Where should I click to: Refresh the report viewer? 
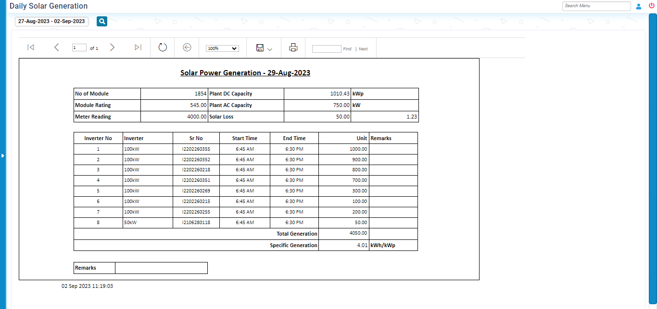[x=163, y=48]
